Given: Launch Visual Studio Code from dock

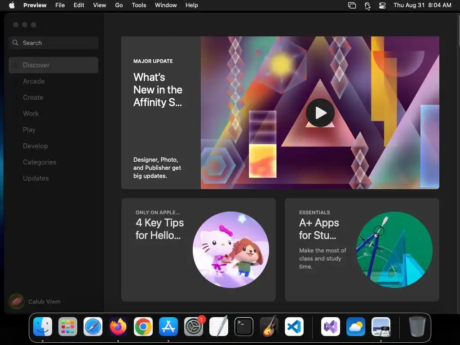Looking at the screenshot, I should pos(294,327).
